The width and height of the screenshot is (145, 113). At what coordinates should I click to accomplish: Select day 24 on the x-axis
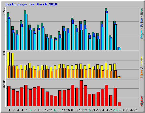point(106,110)
